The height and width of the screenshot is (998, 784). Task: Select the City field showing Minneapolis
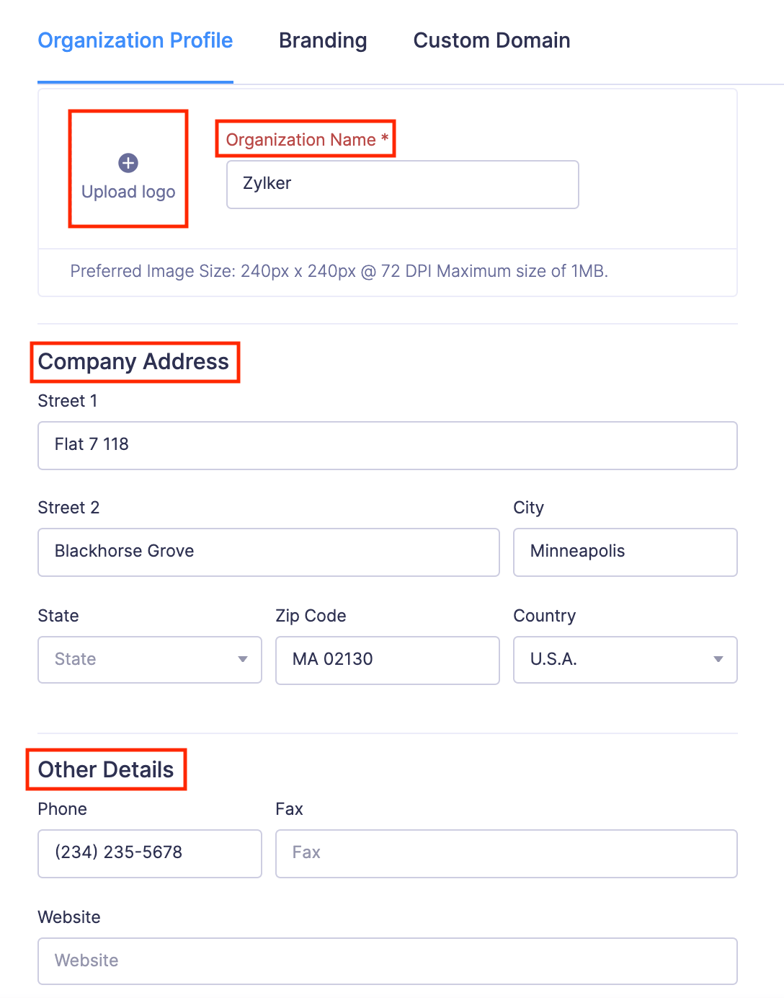pos(625,552)
